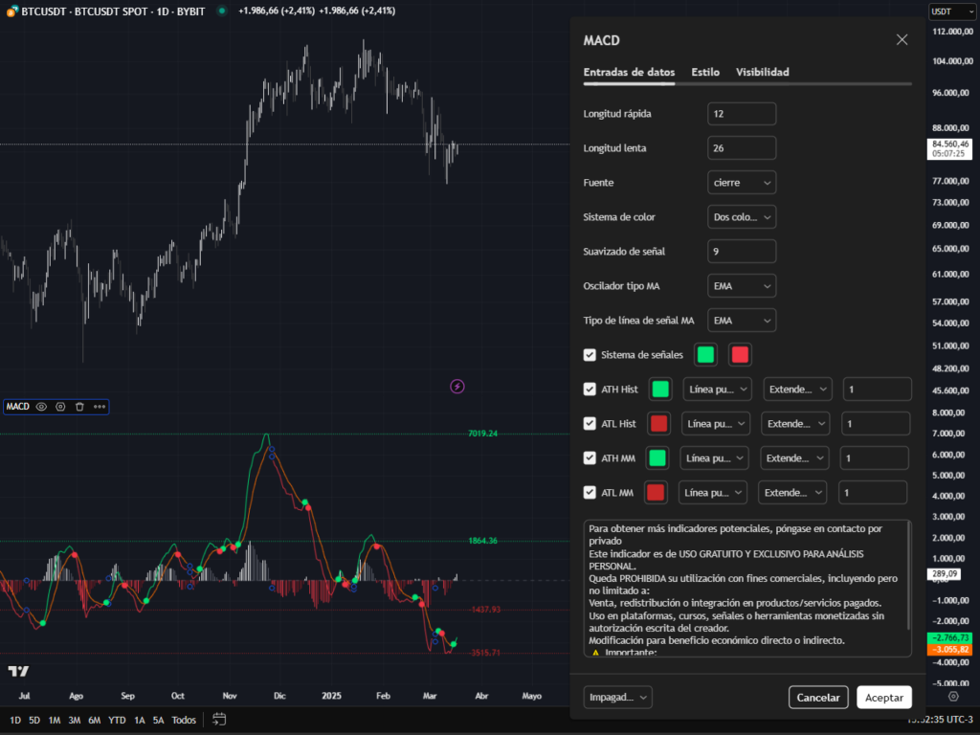Select the 5D time range
Viewport: 980px width, 735px height.
coord(34,720)
